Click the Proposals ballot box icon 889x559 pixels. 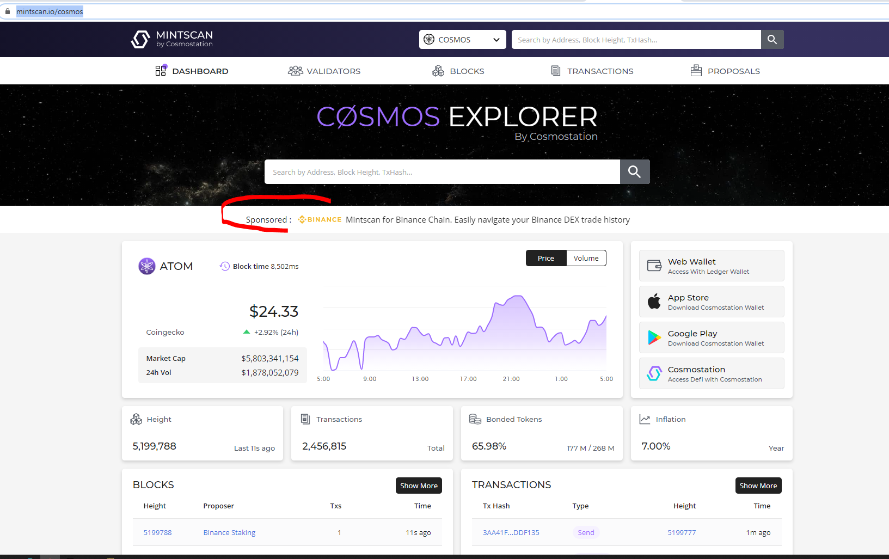coord(696,71)
